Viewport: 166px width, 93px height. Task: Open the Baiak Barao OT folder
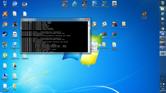104,45
